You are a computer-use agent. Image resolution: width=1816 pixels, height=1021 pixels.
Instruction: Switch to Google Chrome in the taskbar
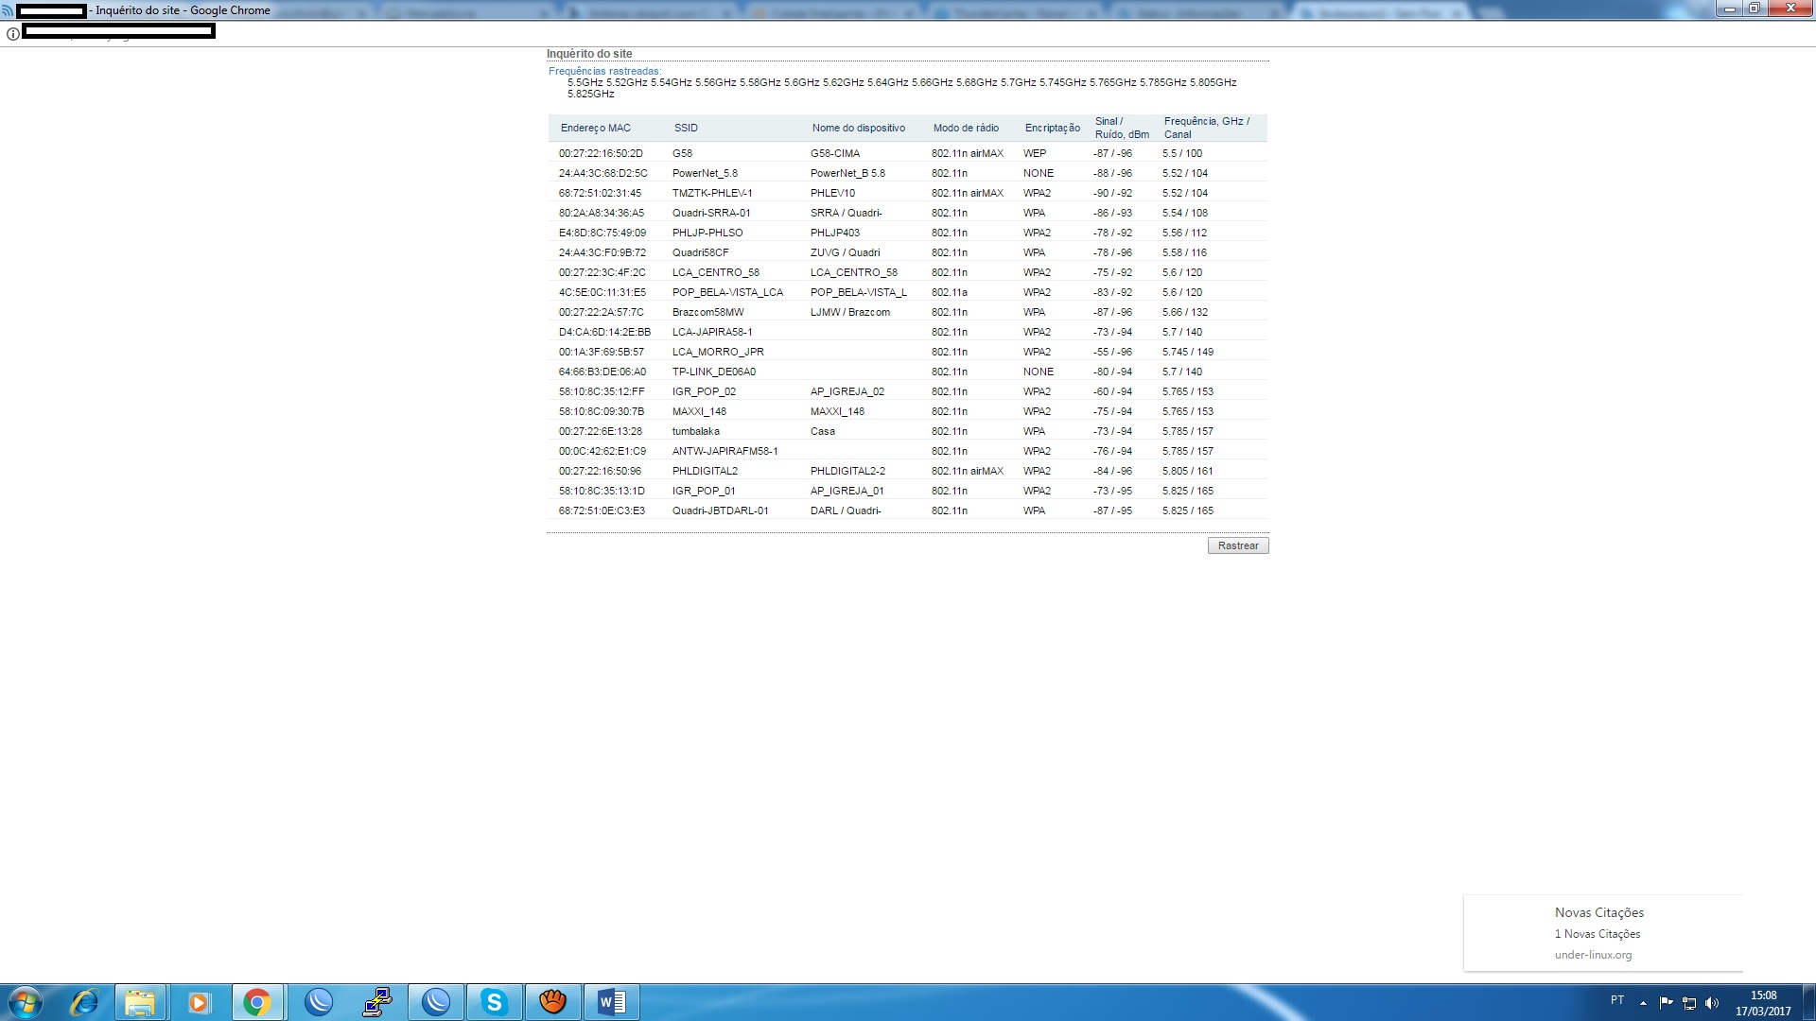point(256,1002)
